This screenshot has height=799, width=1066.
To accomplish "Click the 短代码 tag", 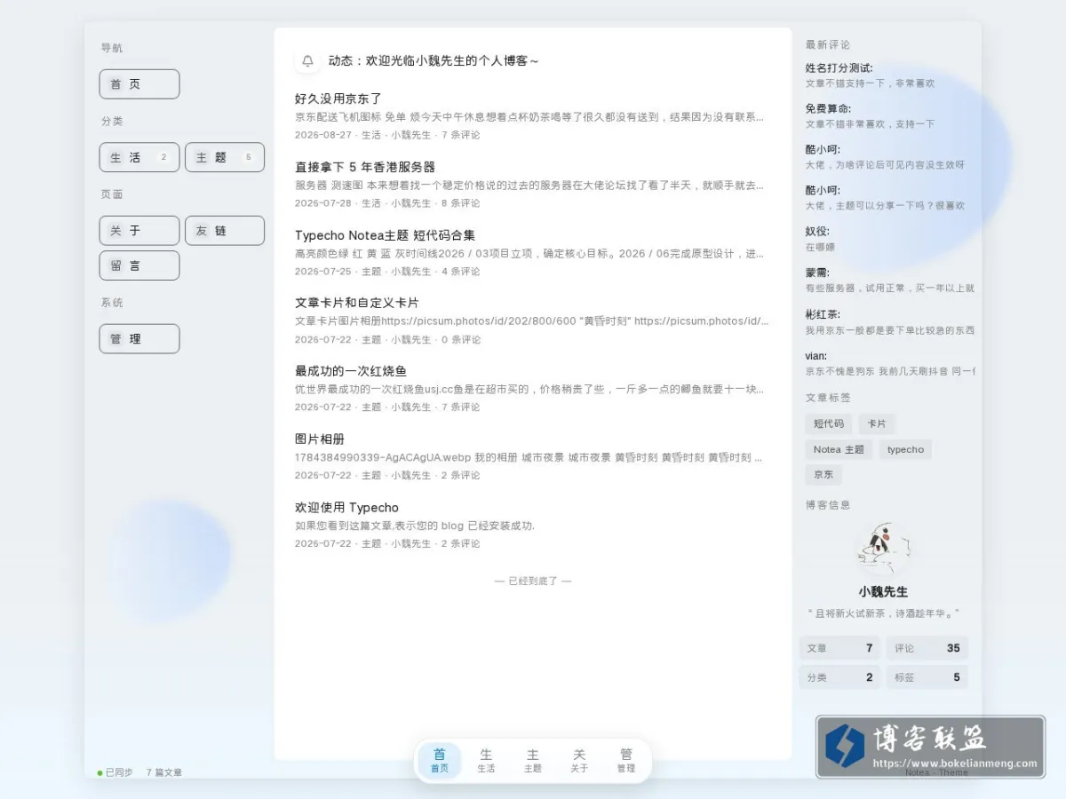I will tap(829, 424).
